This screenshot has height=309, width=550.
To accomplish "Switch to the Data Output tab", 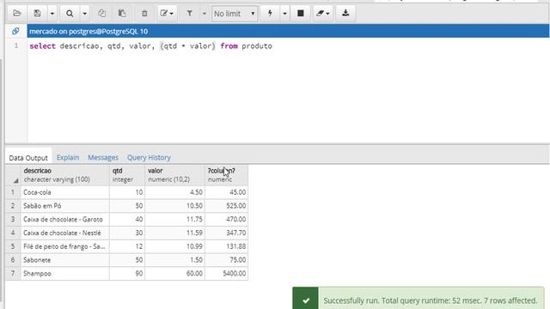I will (x=28, y=158).
